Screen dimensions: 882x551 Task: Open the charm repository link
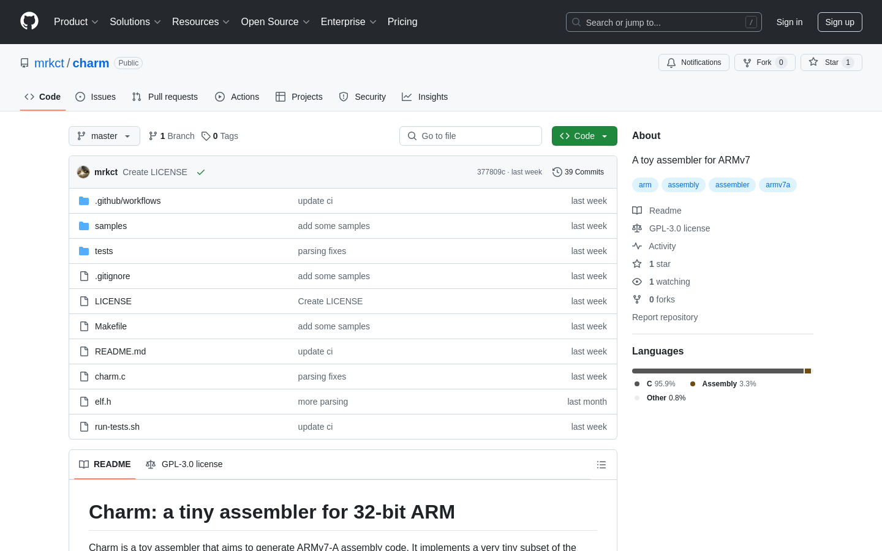pos(91,63)
